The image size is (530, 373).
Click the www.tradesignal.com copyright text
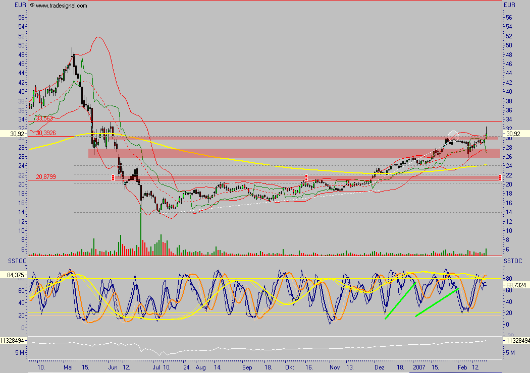(59, 6)
